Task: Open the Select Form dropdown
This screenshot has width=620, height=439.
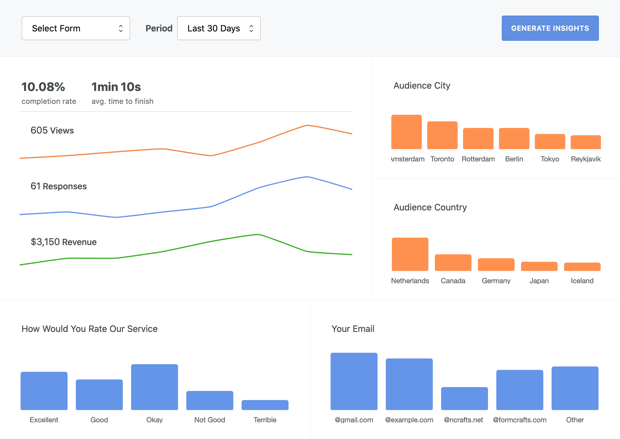Action: point(76,28)
